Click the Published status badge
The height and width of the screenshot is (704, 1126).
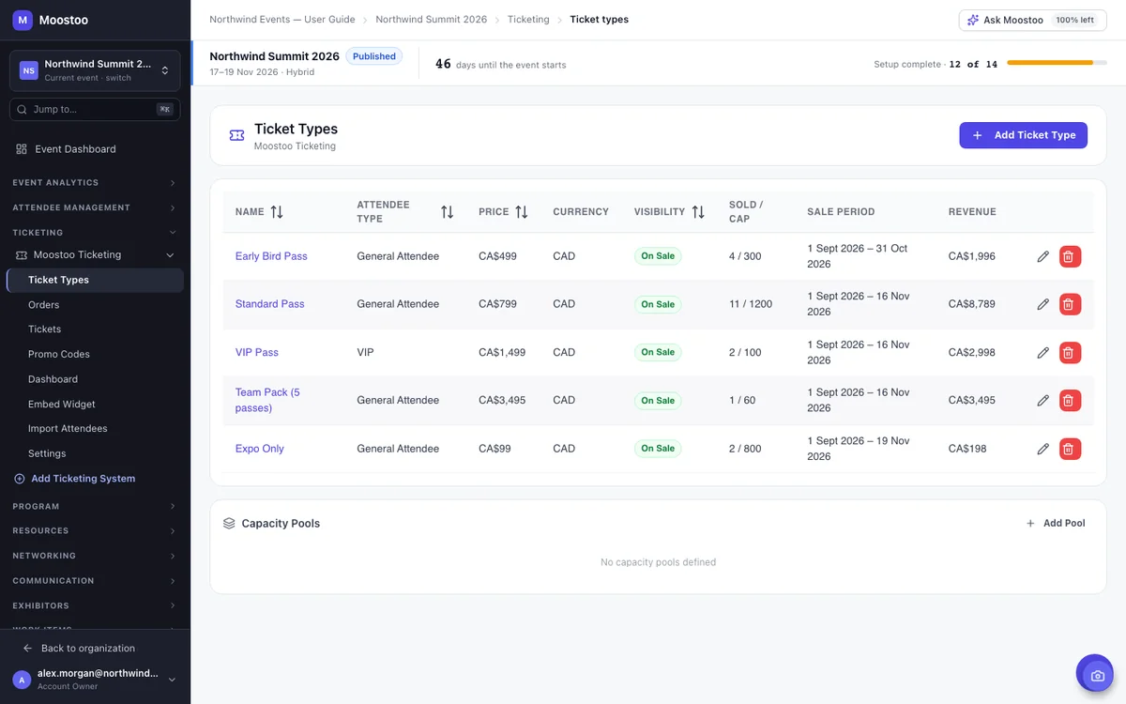[374, 56]
